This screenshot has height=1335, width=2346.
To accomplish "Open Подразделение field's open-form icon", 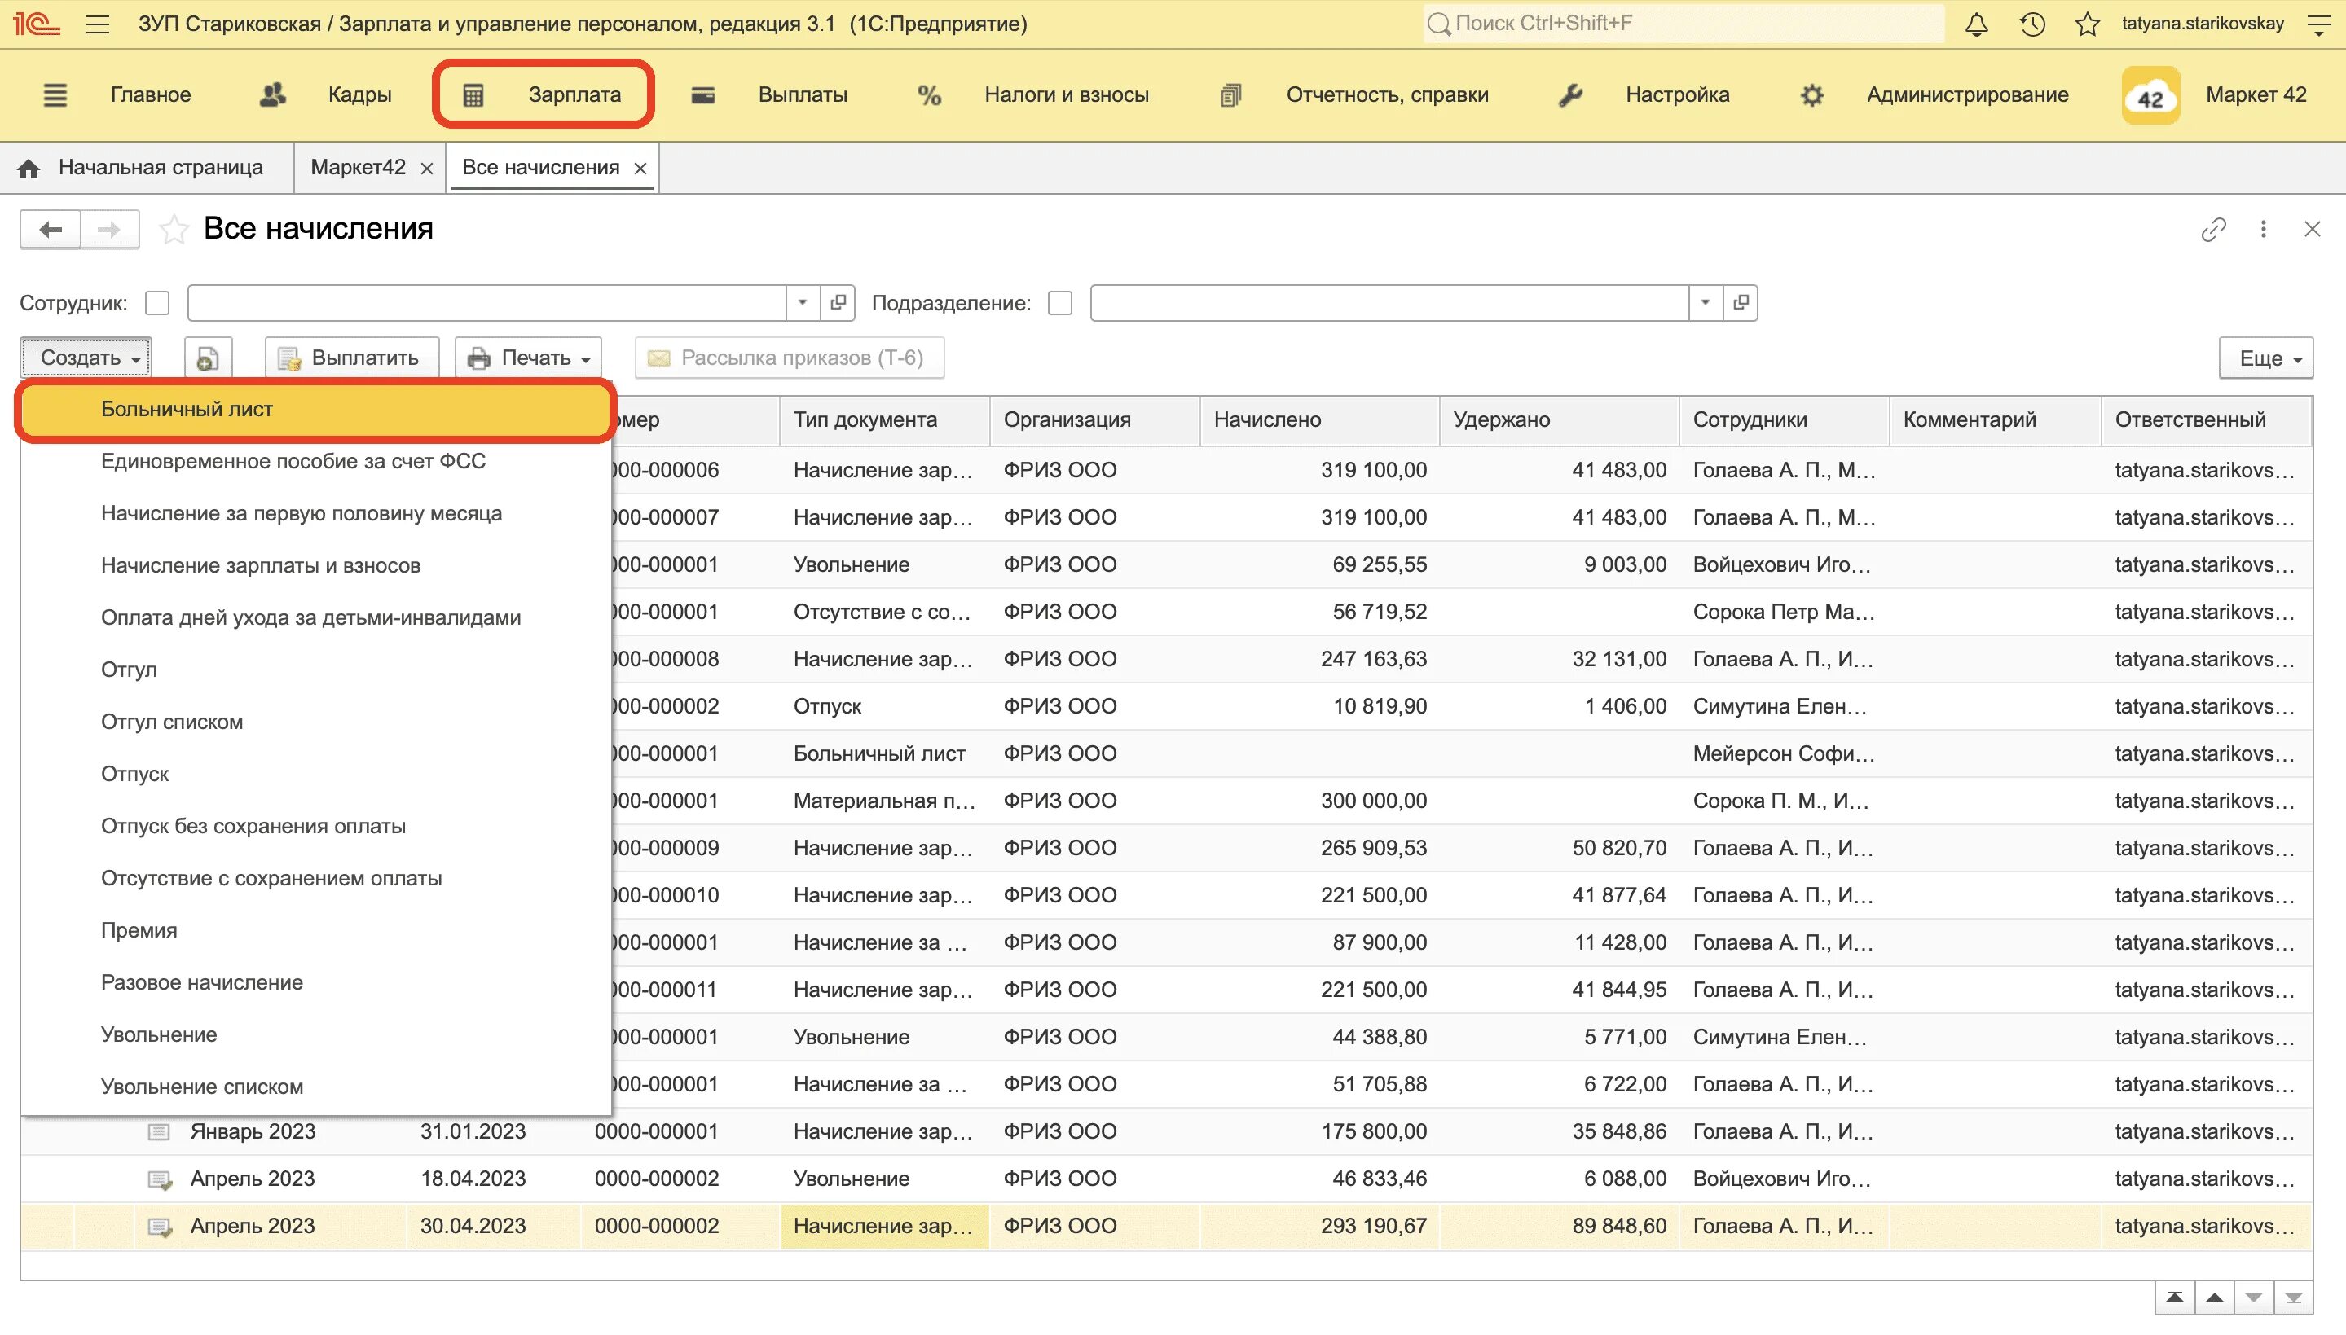I will click(x=1741, y=302).
